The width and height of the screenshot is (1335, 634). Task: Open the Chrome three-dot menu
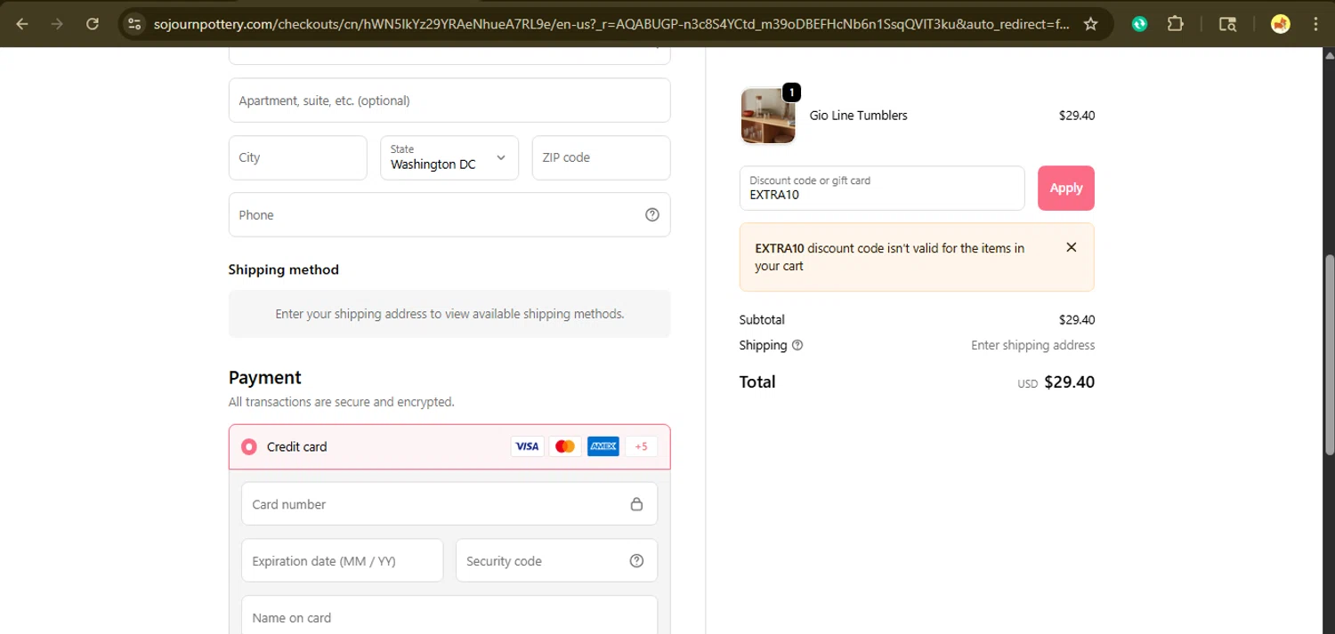[1315, 24]
